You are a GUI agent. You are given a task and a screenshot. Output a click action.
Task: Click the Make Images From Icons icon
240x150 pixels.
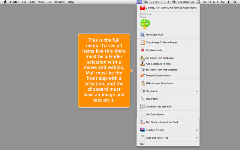pyautogui.click(x=143, y=83)
